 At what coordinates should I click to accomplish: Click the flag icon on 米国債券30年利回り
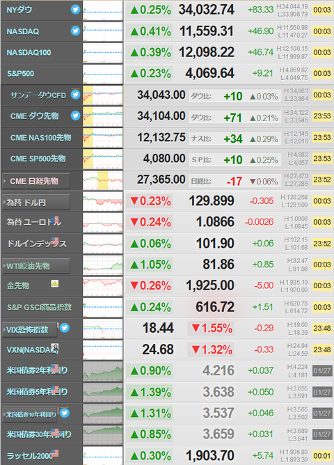[x=55, y=432]
